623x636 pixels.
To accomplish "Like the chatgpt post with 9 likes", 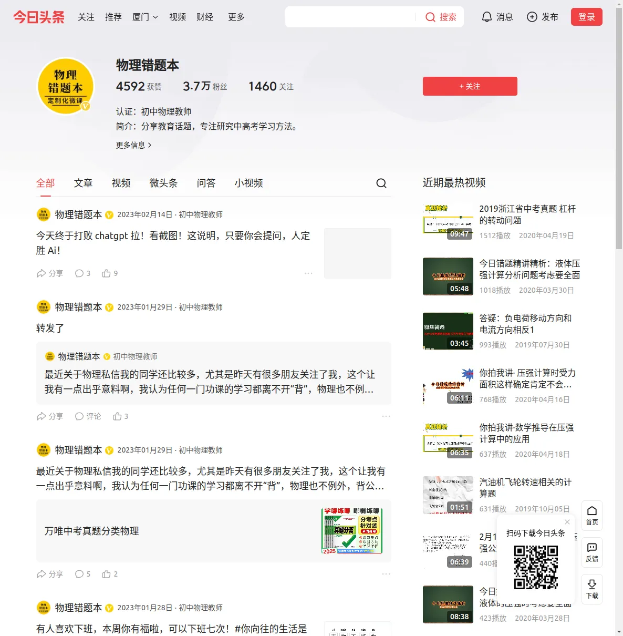I will point(110,273).
